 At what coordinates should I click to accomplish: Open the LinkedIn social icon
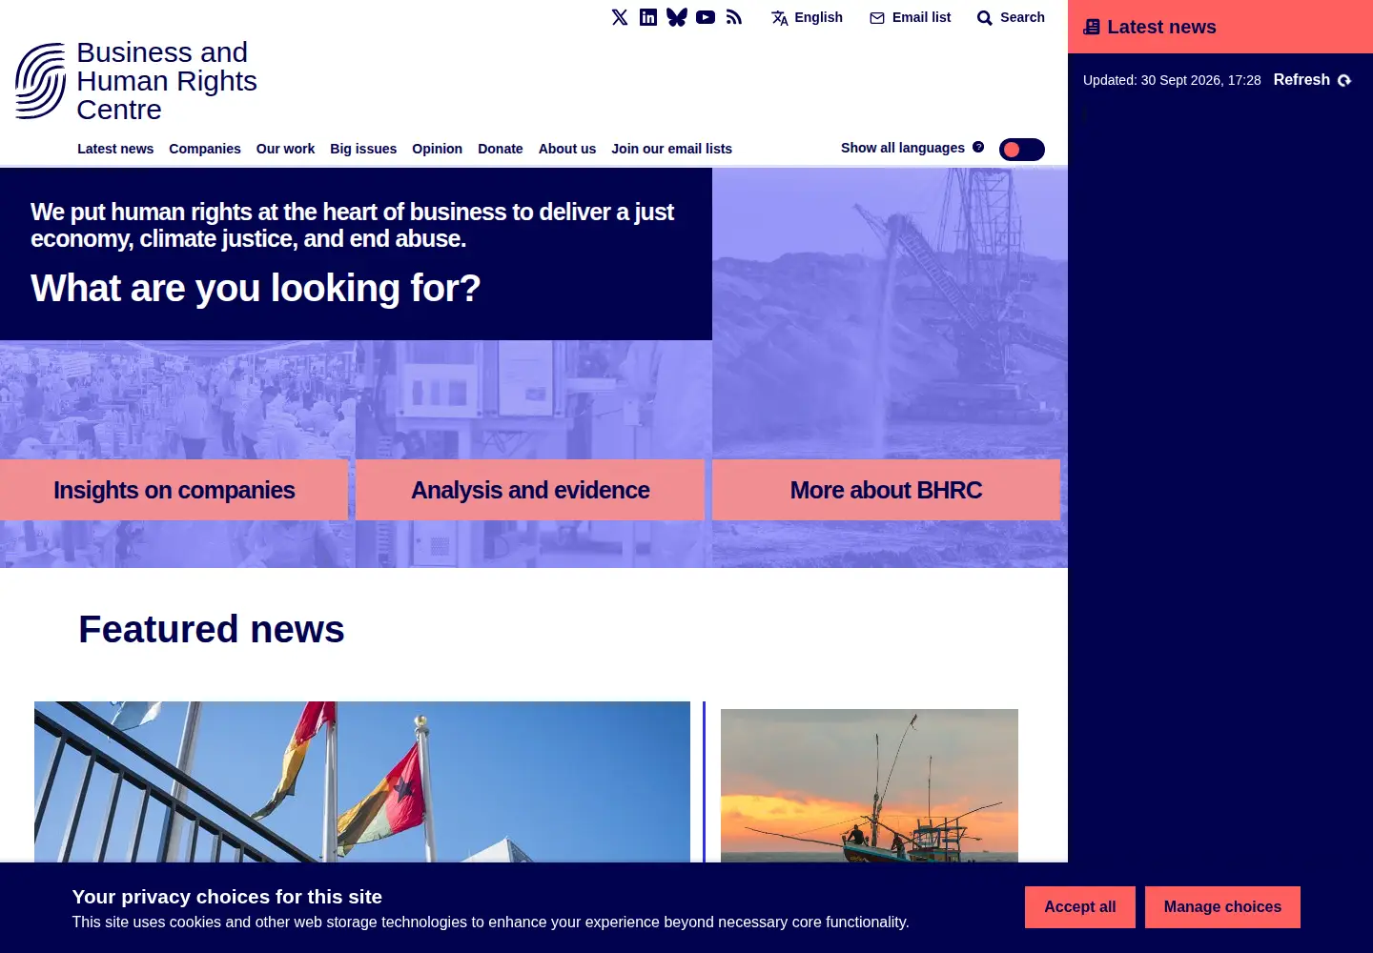click(648, 17)
